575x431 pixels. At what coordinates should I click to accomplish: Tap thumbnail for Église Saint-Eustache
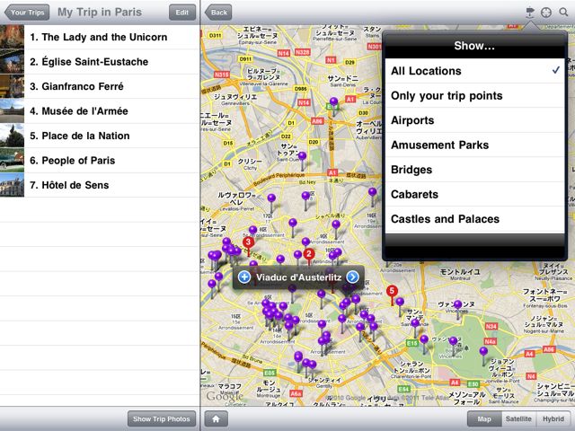(x=12, y=62)
